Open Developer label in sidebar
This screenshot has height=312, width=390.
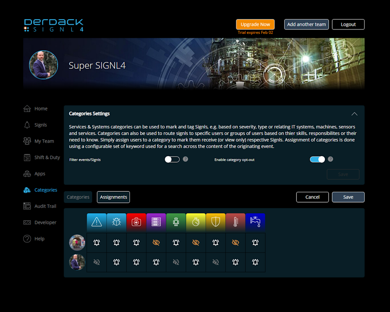[45, 222]
